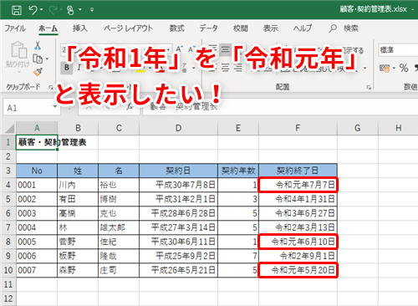Screen dimensions: 418x306
Task: Open the Undo history dropdown arrow
Action: tap(41, 10)
